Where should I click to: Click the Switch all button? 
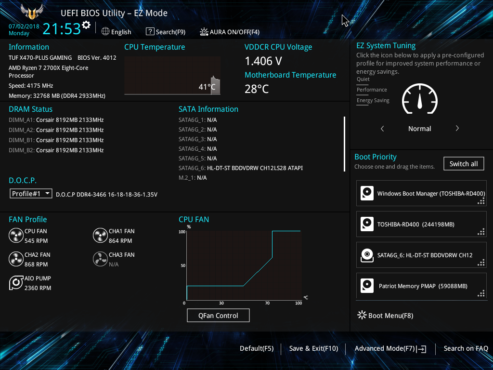click(x=464, y=164)
